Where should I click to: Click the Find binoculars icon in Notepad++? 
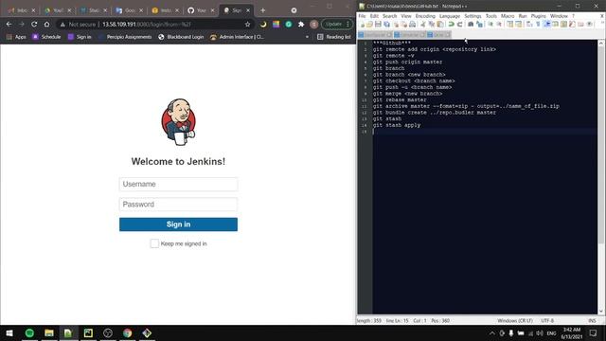pyautogui.click(x=471, y=25)
